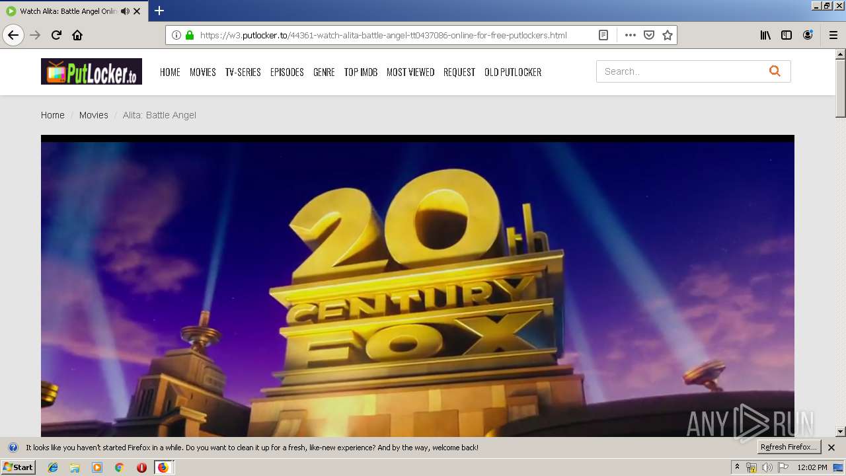Select the Watch Alita: Battle Angel tab
This screenshot has width=846, height=476.
click(68, 11)
